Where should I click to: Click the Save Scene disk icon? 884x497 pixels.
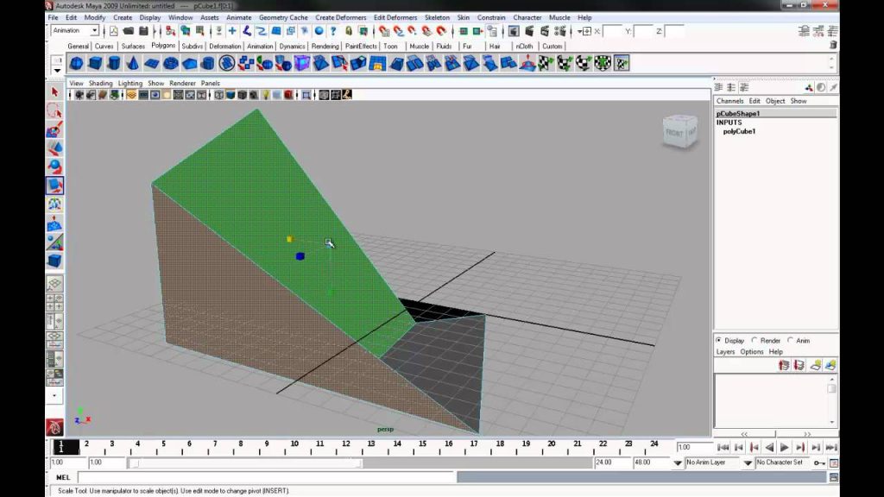coord(143,31)
